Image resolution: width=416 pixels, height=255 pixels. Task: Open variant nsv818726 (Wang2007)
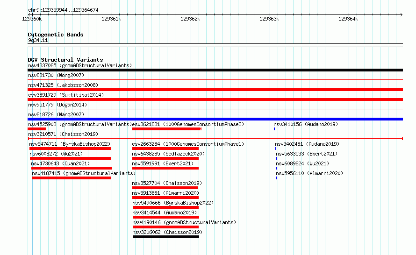pyautogui.click(x=56, y=114)
